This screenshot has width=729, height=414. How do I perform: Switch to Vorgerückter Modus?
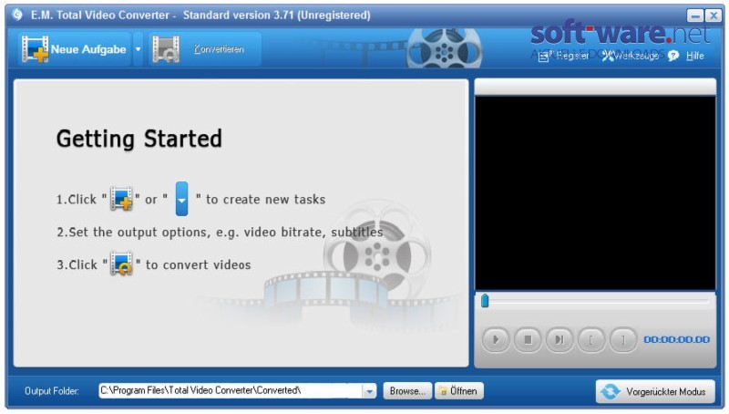point(655,392)
